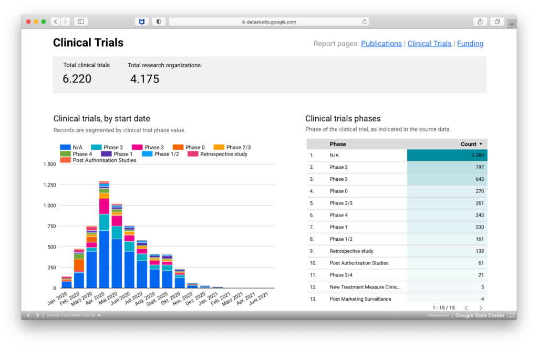The image size is (538, 348).
Task: Select the Phase 0 legend entry
Action: (x=189, y=147)
